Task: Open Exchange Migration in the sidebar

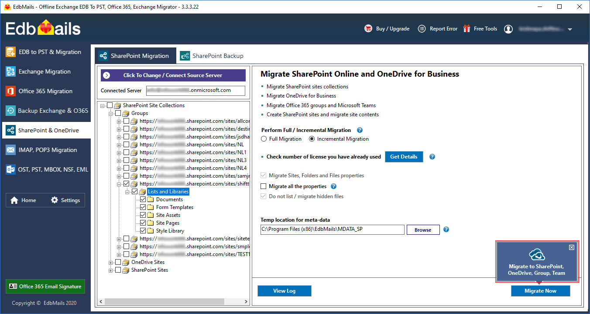Action: (x=45, y=71)
